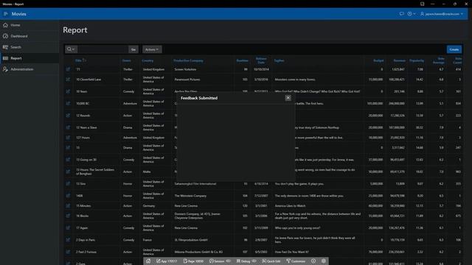472x265 pixels.
Task: Edit the 12 Rounds row
Action: point(68,116)
